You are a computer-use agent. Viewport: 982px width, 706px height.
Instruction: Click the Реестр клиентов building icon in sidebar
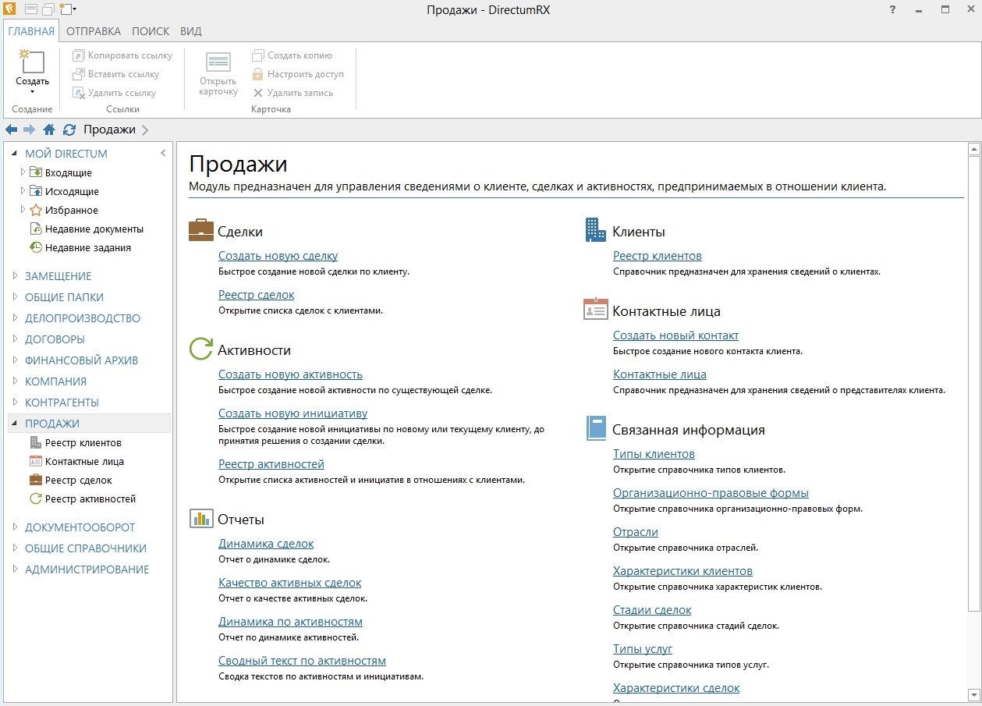tap(36, 442)
